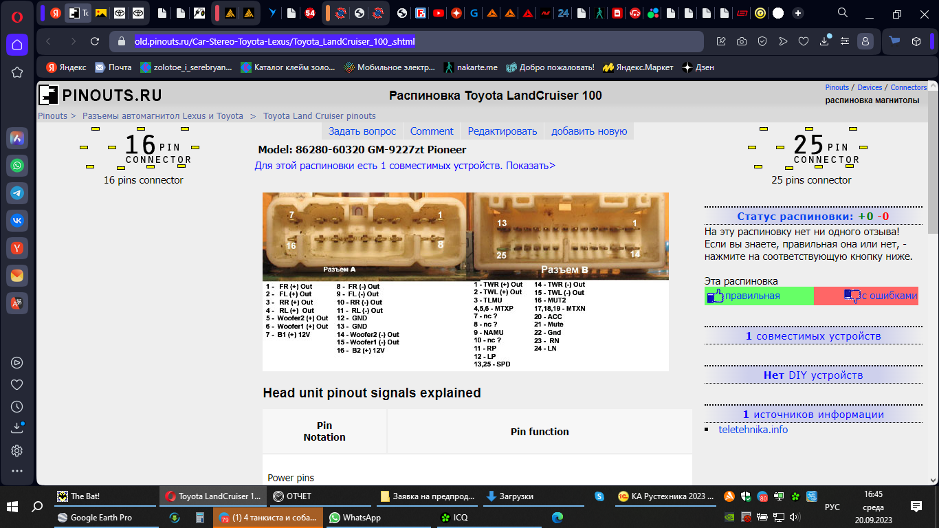939x528 pixels.
Task: Open VK in Opera sidebar
Action: pos(17,220)
